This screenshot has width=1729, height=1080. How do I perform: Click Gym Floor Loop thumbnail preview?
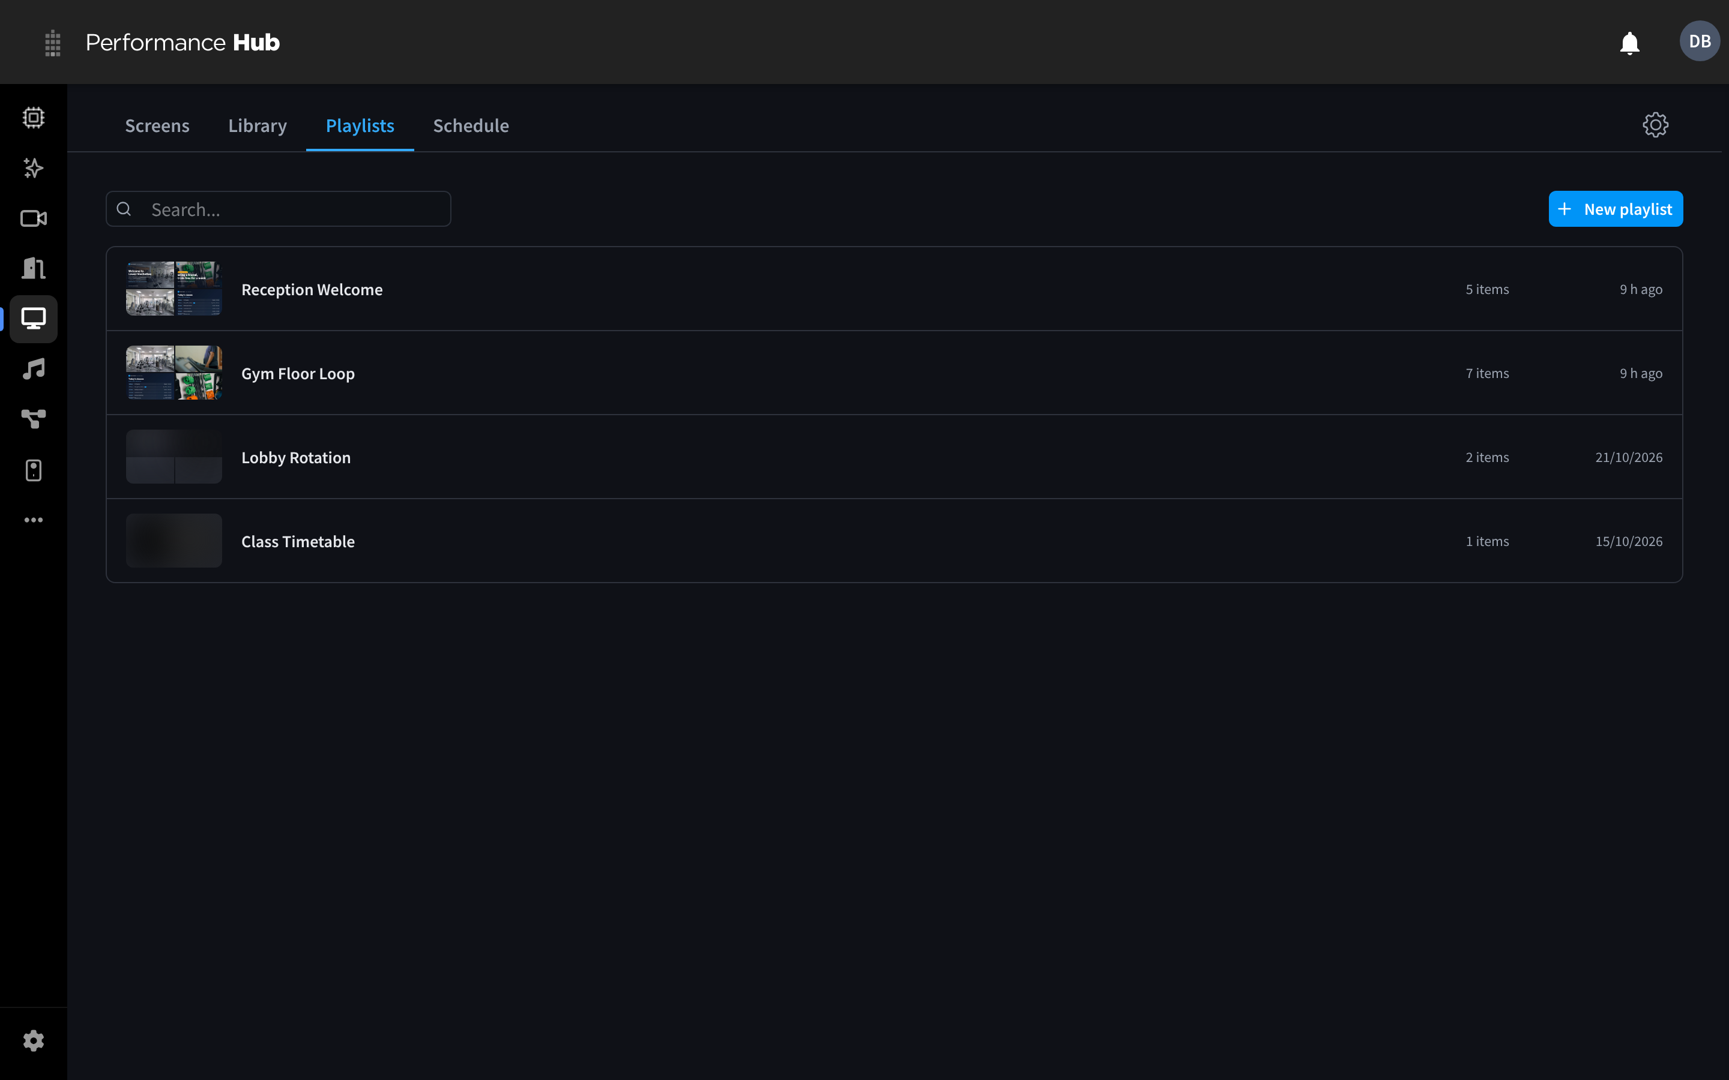point(174,373)
